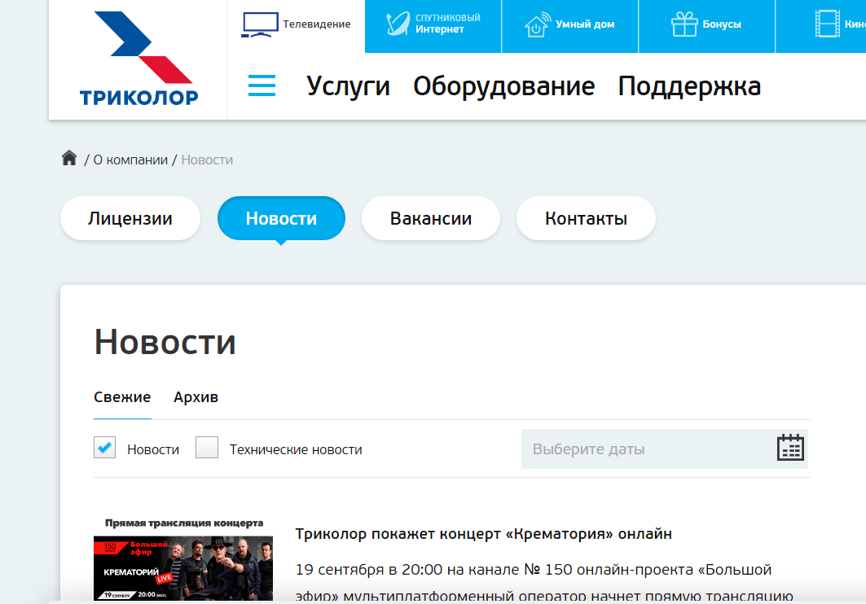866x604 pixels.
Task: Click the Новости checkbox label text
Action: coord(153,449)
